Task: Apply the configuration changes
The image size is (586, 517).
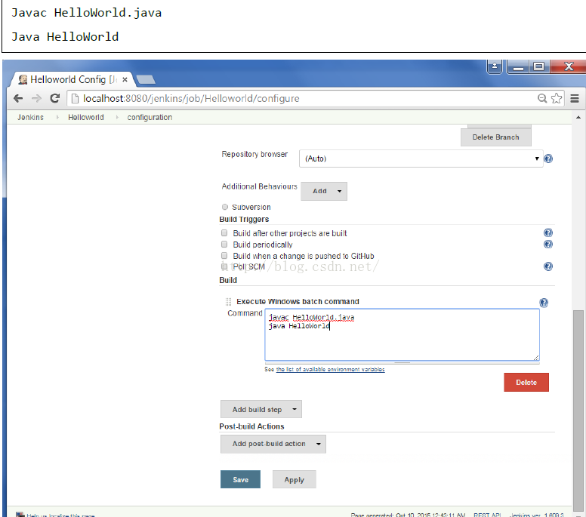Action: [294, 480]
